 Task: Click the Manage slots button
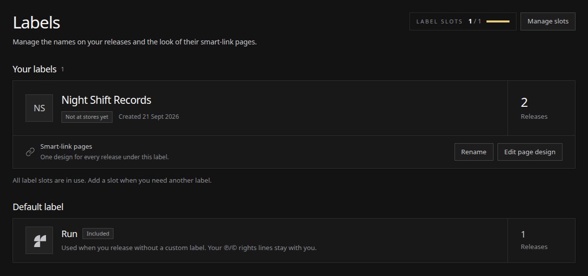pos(547,21)
